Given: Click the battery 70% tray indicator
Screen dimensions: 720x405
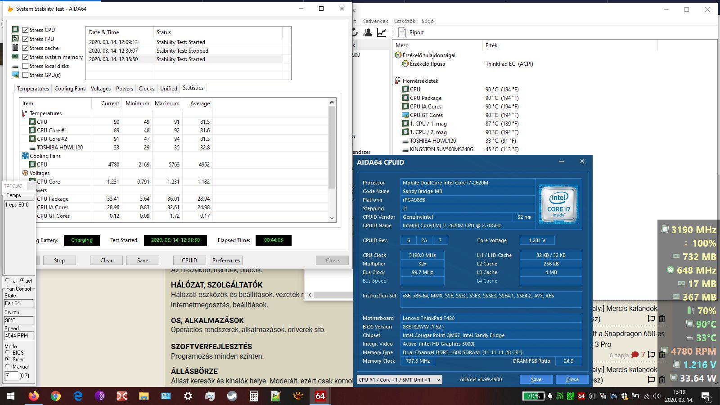Looking at the screenshot, I should 534,396.
